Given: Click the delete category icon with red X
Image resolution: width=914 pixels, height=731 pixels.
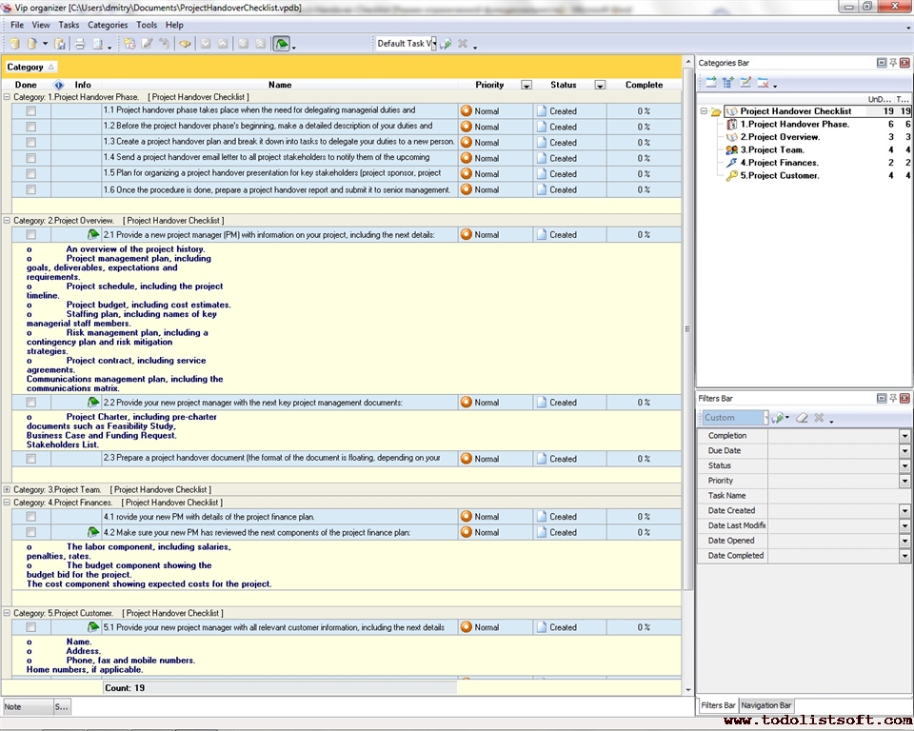Looking at the screenshot, I should click(x=763, y=83).
